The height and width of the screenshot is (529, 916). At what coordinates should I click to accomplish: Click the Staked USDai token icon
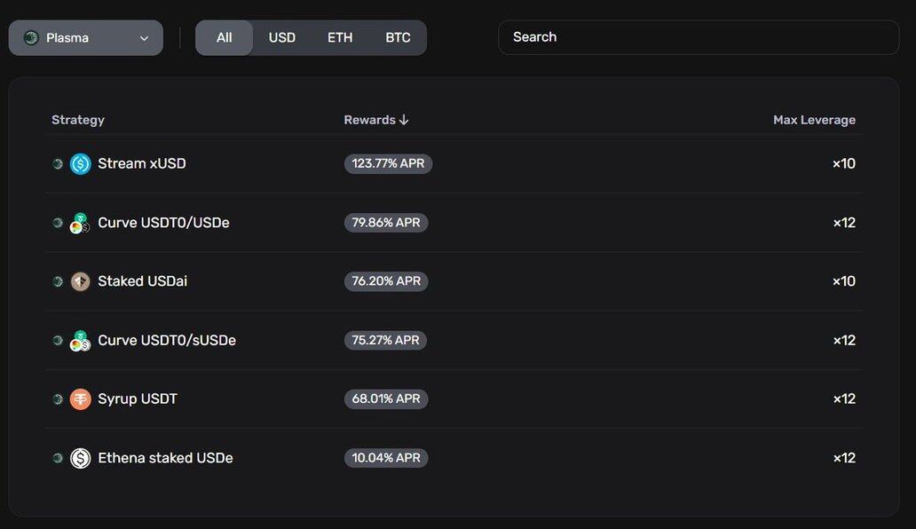[x=81, y=281]
